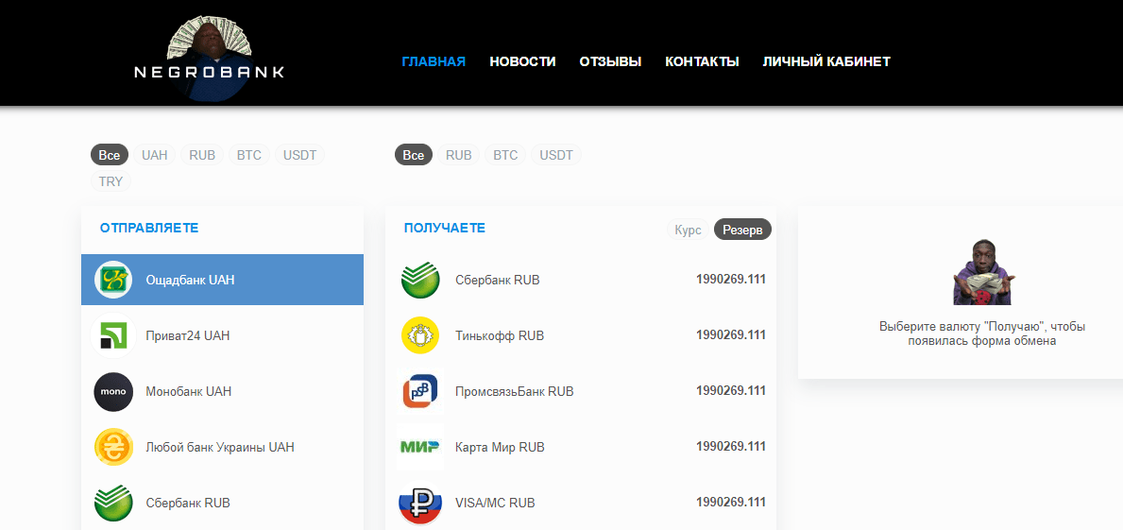The width and height of the screenshot is (1123, 530).
Task: Click the Отправляете column heading
Action: tap(149, 228)
